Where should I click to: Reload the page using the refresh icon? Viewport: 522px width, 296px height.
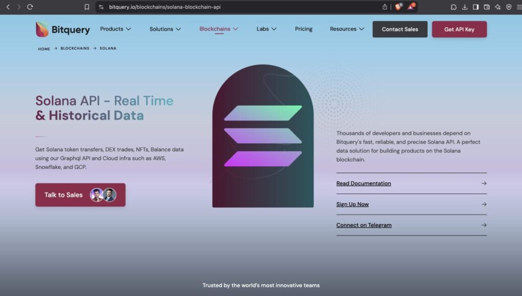[x=30, y=7]
